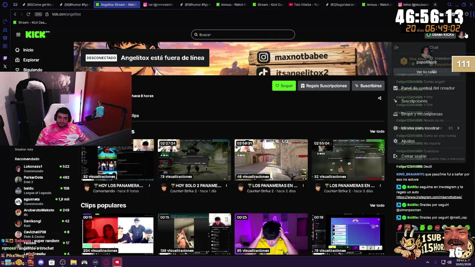Viewport: 475px width, 267px height.
Task: Play the 204 visualizaciones clip
Action: pos(117,234)
